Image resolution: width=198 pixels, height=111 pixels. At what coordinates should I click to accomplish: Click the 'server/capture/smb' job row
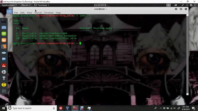coord(42,33)
